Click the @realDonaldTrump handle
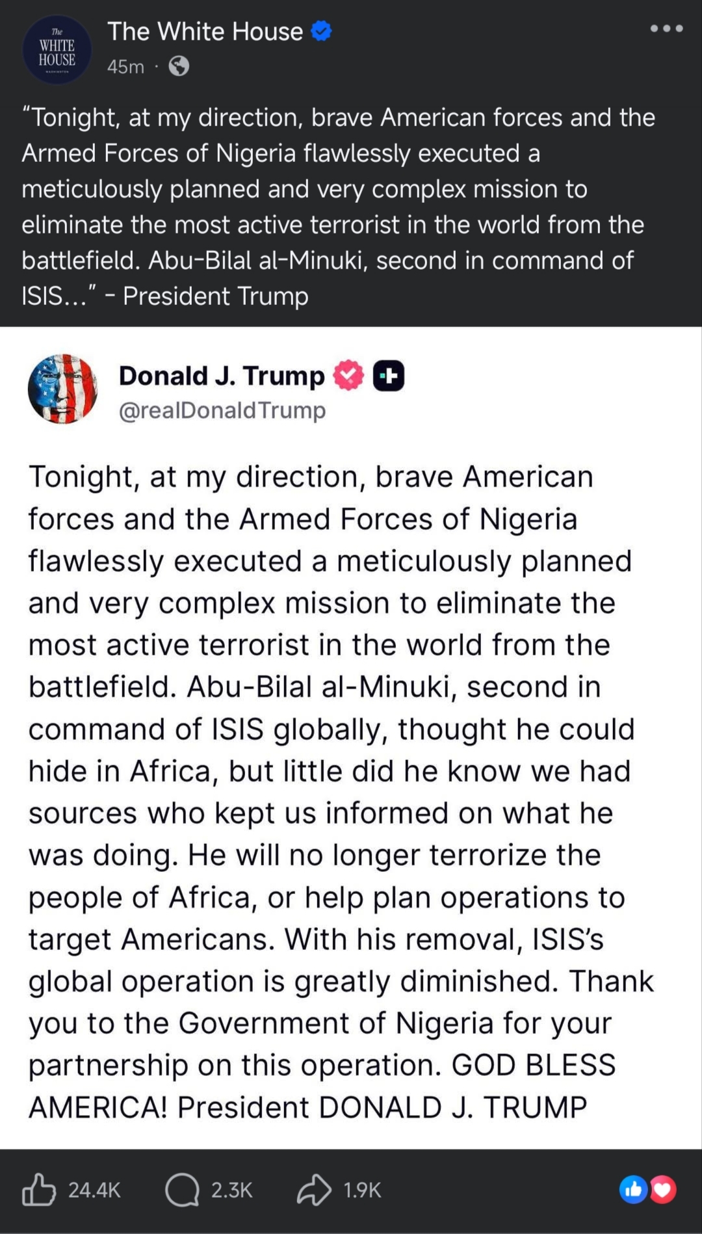This screenshot has width=702, height=1234. (222, 410)
